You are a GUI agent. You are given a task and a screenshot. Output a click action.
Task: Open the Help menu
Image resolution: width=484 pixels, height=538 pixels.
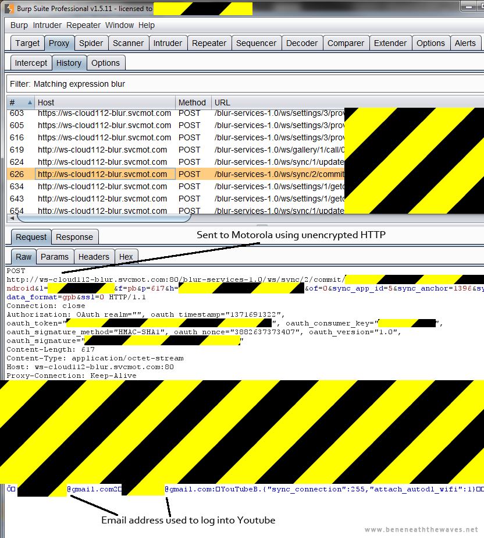[147, 26]
